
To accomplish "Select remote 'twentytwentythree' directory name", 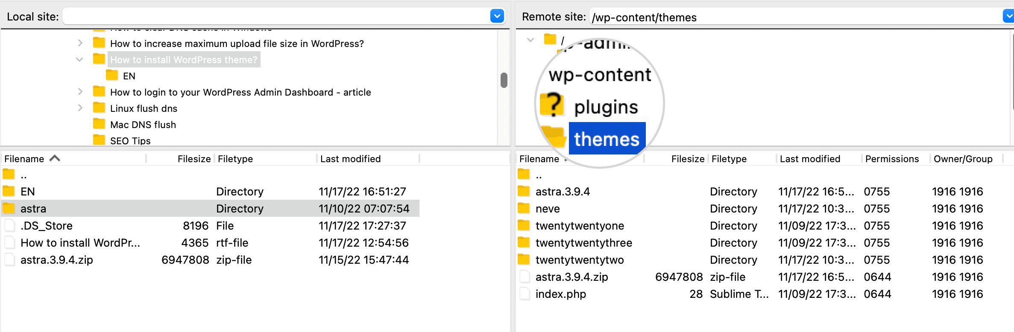I will 584,243.
